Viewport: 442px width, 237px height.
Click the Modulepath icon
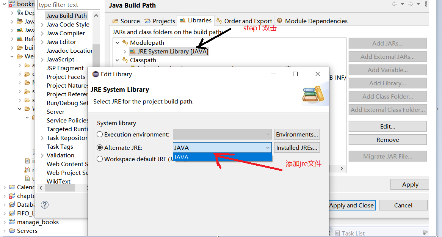pos(125,42)
